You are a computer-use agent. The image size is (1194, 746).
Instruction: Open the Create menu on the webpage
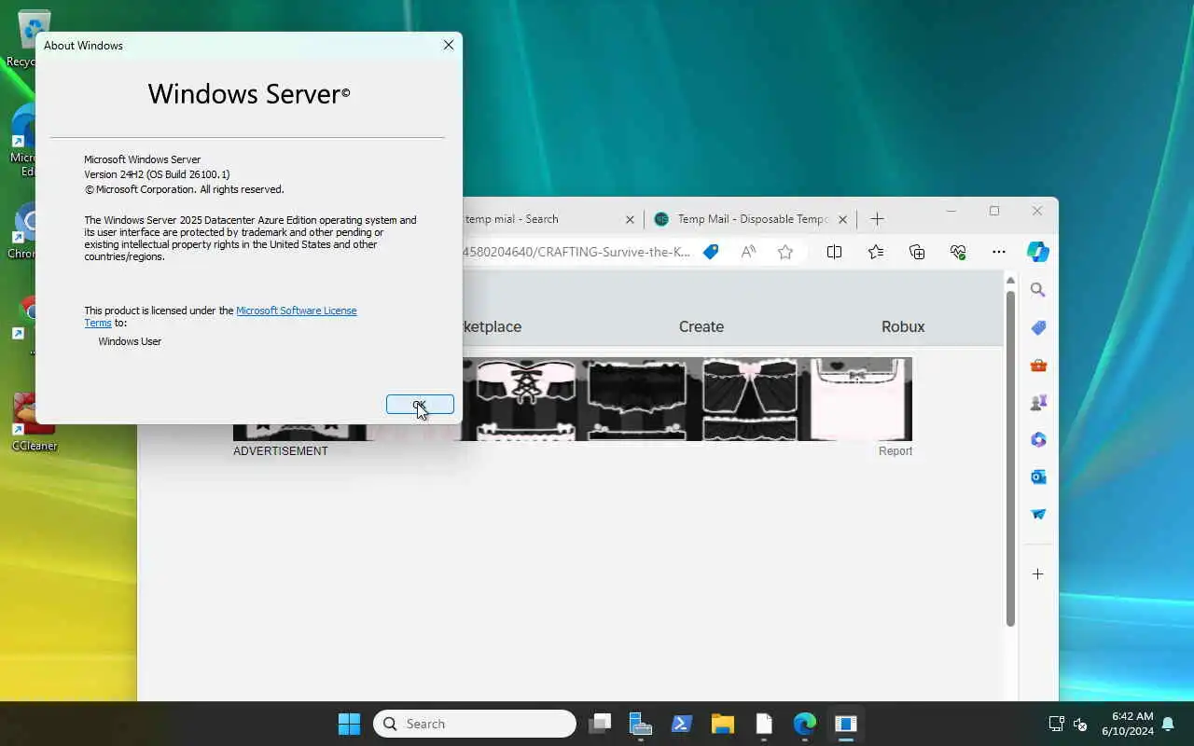701,326
